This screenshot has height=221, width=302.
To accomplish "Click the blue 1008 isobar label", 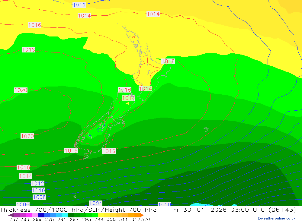I will [x=40, y=197].
